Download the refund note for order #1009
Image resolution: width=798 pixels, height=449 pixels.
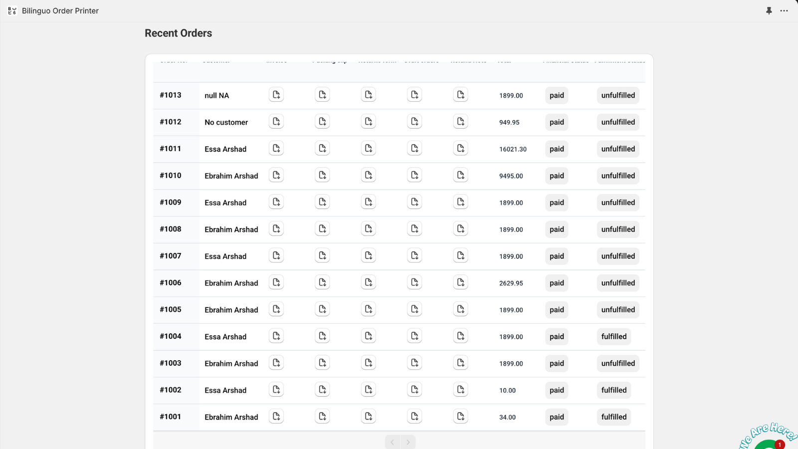pos(460,202)
